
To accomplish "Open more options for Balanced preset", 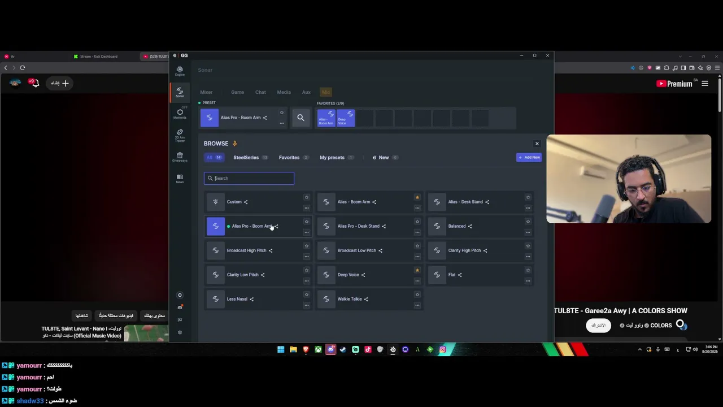I will point(528,232).
